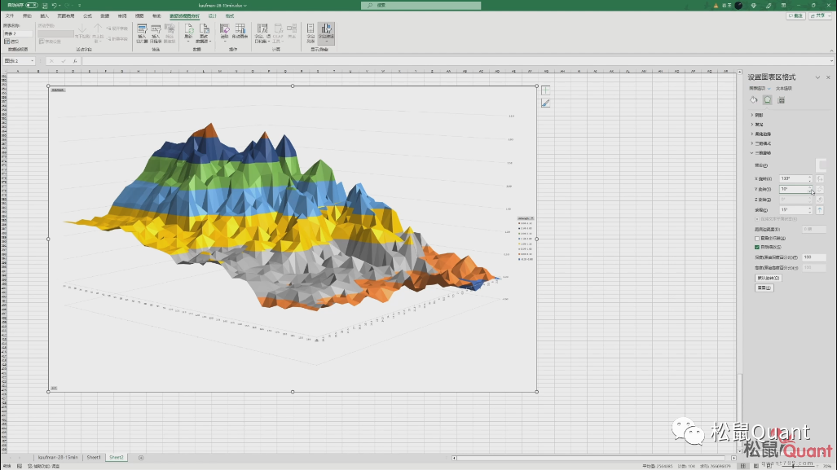Open the Format Chart Area pane options chevron
The image size is (837, 470).
click(817, 77)
